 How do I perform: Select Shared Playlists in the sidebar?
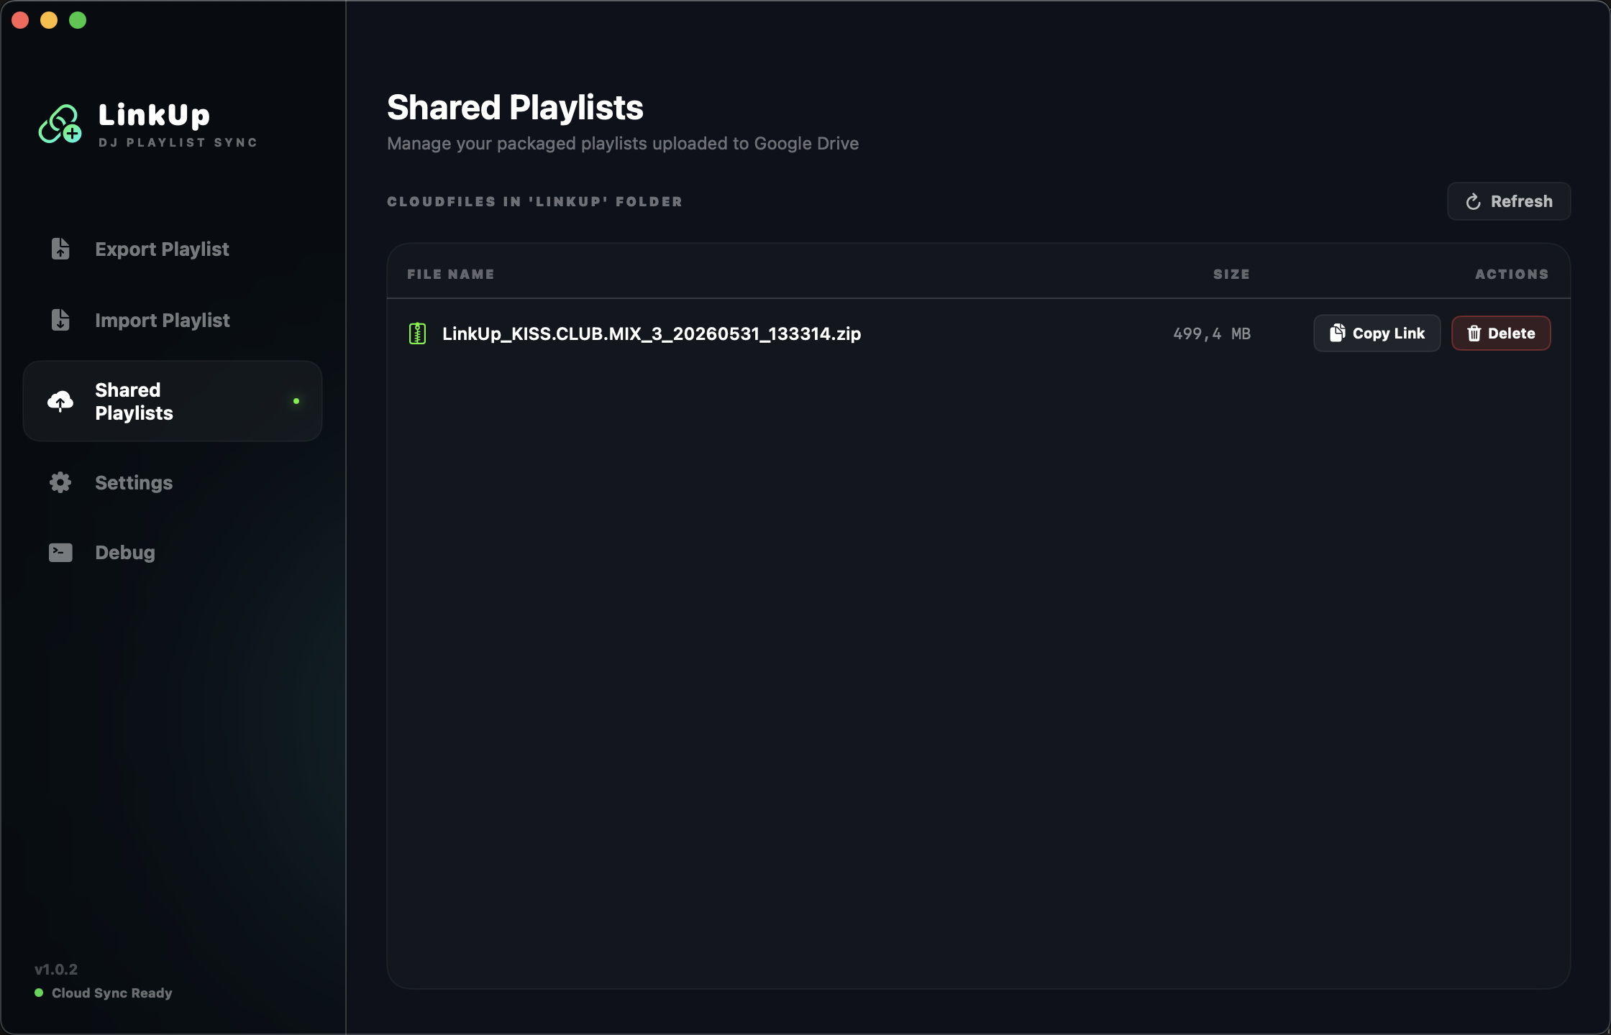click(173, 401)
